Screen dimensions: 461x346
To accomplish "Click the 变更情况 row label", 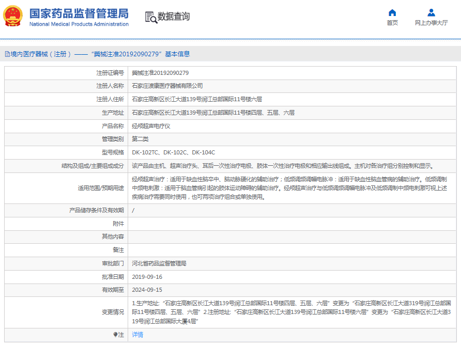I will 113,312.
